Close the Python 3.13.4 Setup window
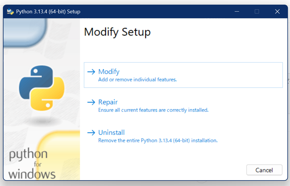The image size is (290, 186). pyautogui.click(x=277, y=12)
